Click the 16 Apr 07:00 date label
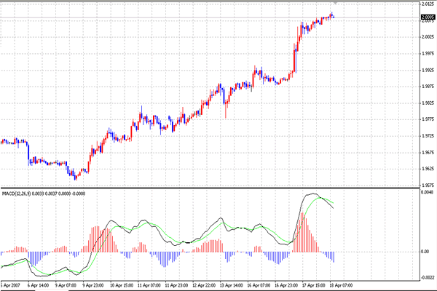The height and width of the screenshot is (291, 437). [x=259, y=285]
